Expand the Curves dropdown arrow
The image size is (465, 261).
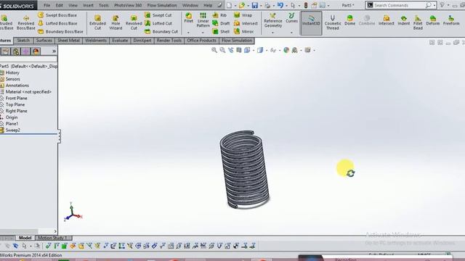pos(291,33)
